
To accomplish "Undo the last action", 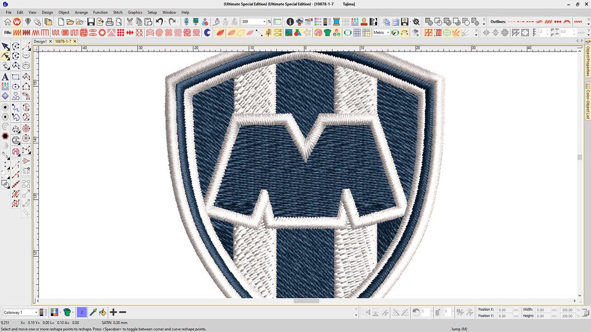I will click(159, 22).
